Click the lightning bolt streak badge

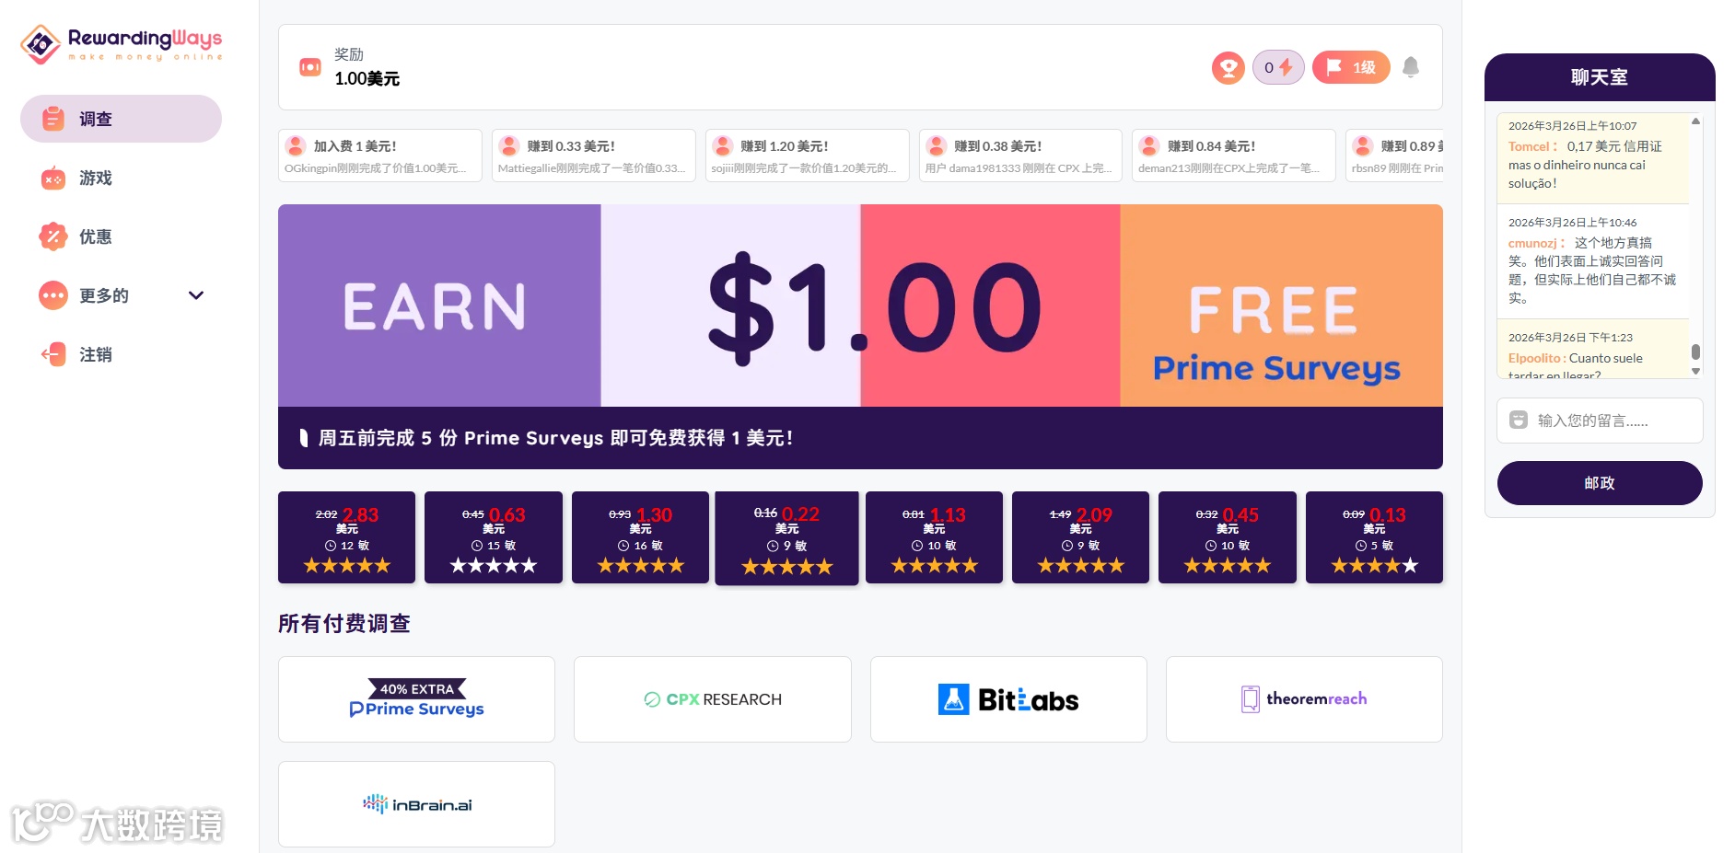pos(1278,67)
